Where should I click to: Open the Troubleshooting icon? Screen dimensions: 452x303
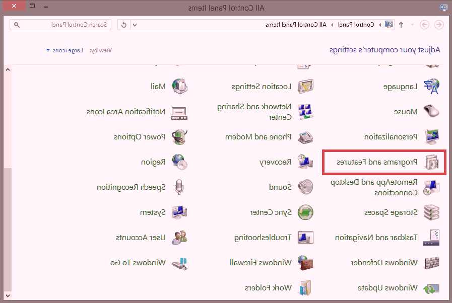[305, 238]
